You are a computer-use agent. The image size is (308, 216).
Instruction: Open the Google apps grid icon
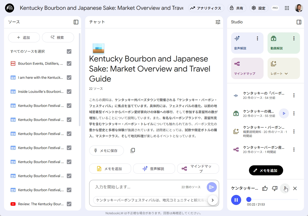tap(287, 8)
